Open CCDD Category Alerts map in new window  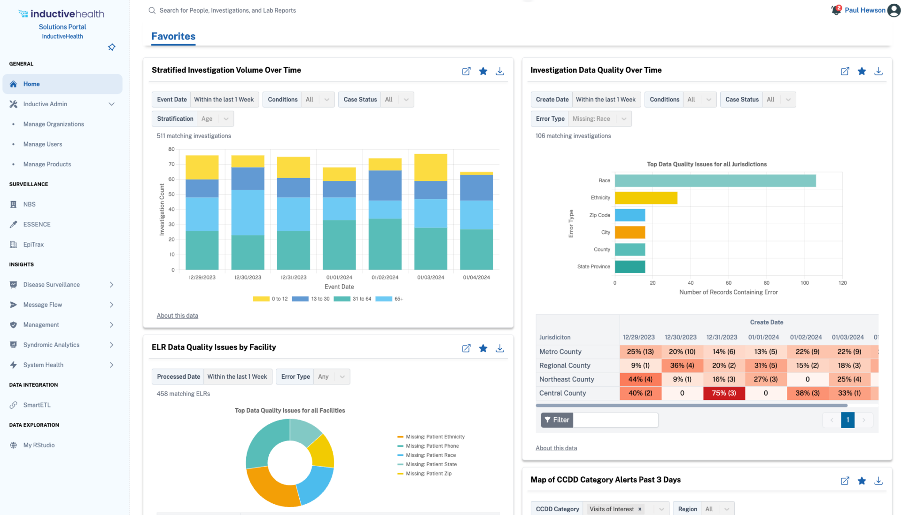(845, 481)
